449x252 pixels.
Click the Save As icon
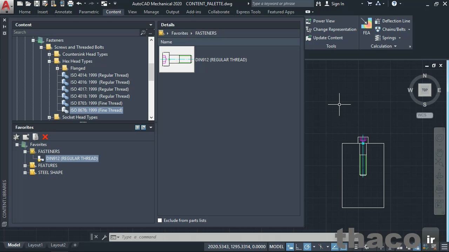pos(45,4)
